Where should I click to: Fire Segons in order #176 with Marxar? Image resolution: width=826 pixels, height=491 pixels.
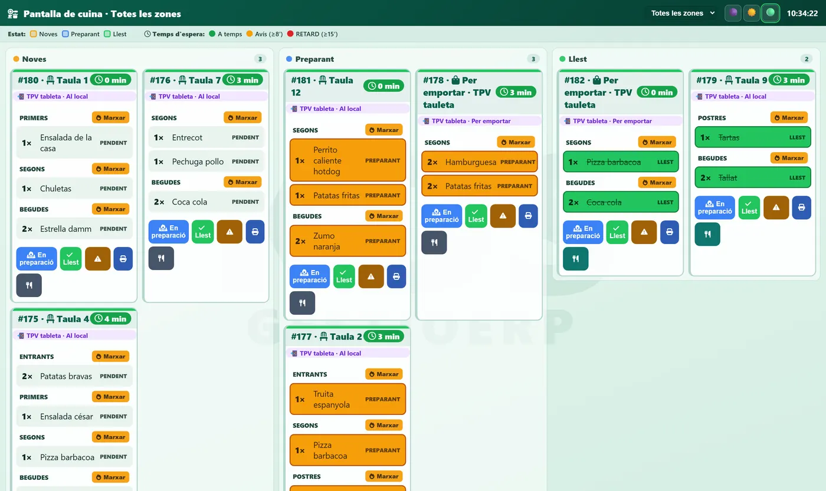[x=242, y=118]
